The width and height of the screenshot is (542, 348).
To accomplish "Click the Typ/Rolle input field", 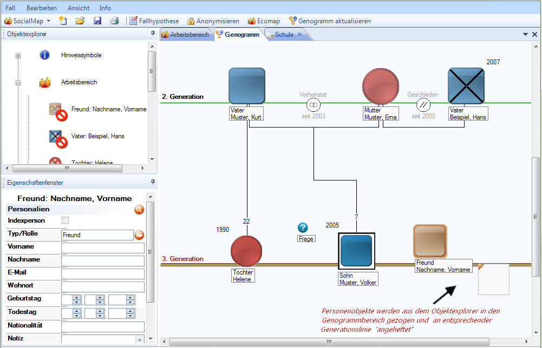I will click(x=97, y=235).
